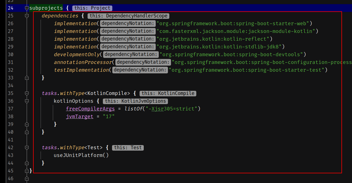Collapse the tasks.withType<KotlinCompile> block

tap(27, 93)
